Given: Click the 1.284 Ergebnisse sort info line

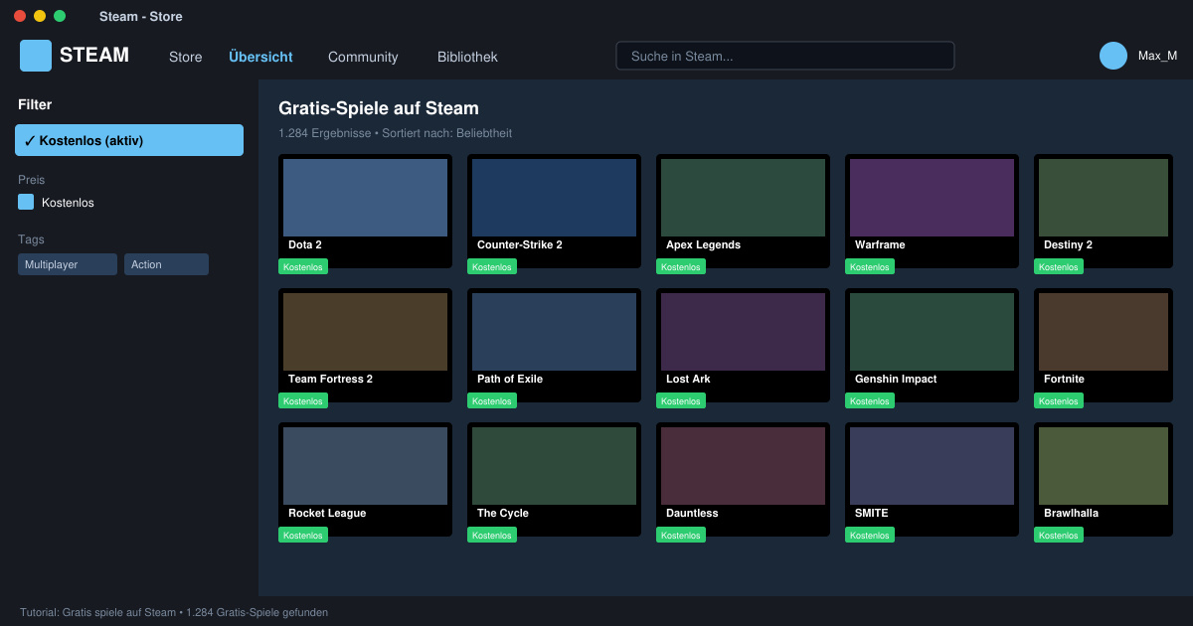Looking at the screenshot, I should coord(395,133).
